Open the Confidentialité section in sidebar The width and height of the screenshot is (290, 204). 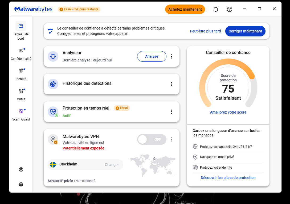click(21, 51)
